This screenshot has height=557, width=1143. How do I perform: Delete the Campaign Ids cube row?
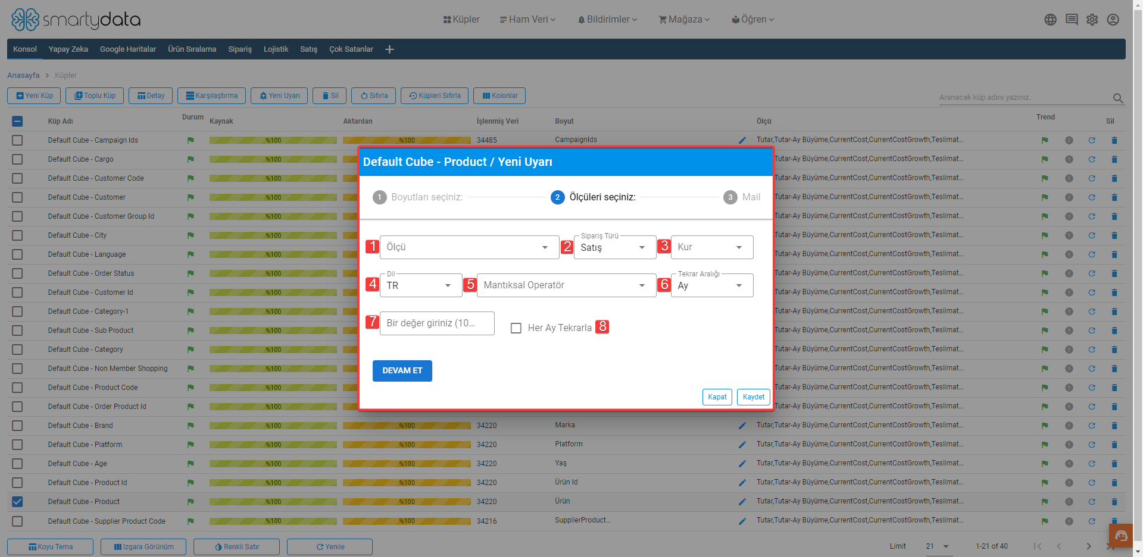pos(1114,140)
